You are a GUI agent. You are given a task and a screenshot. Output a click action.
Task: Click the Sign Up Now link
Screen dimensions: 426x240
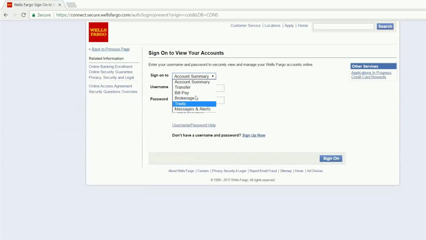click(254, 135)
